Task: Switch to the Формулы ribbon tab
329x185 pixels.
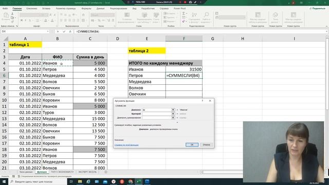Action: click(x=86, y=8)
